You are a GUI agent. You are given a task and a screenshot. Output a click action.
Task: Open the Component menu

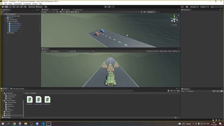(x=27, y=4)
